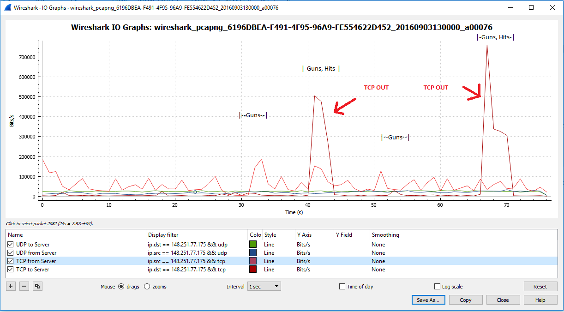
Task: Click the blue color swatch for UDP from Server
Action: (x=253, y=253)
